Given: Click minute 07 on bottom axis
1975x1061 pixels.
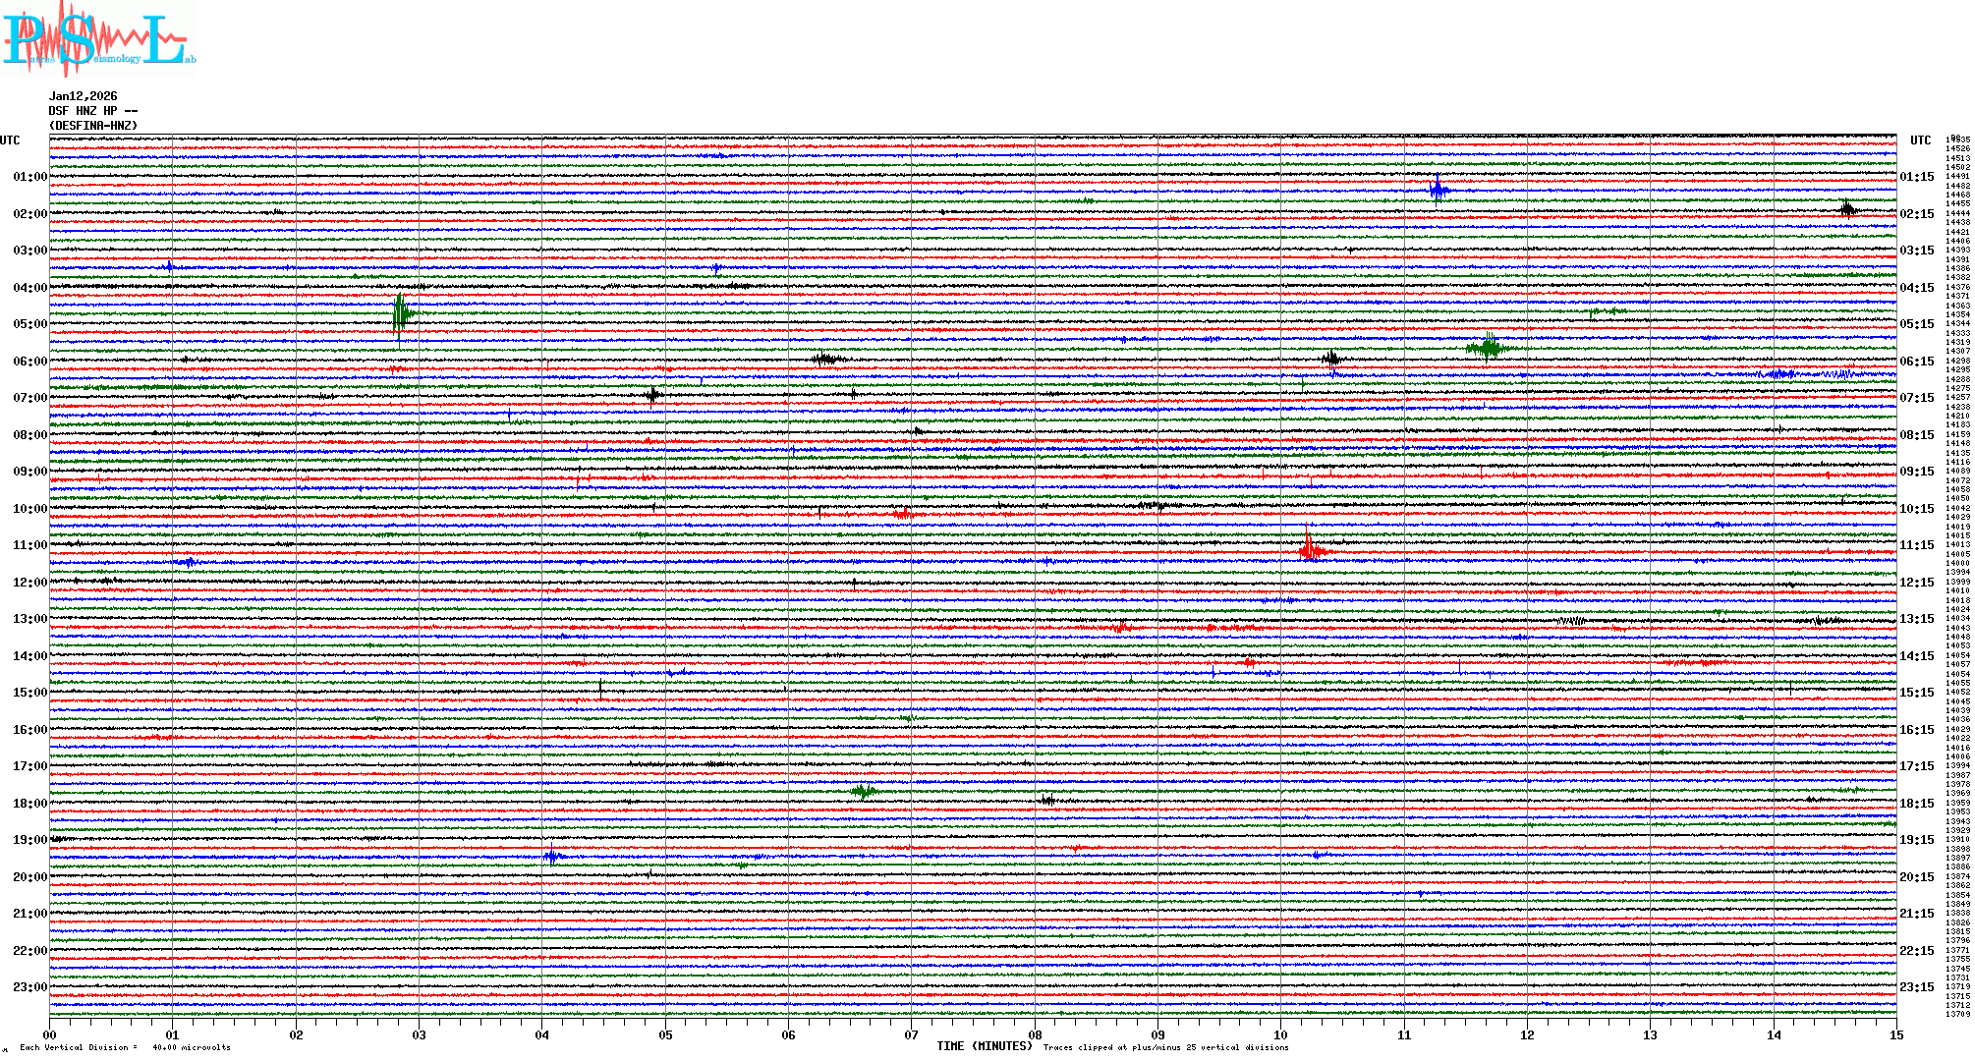Looking at the screenshot, I should coord(911,1035).
